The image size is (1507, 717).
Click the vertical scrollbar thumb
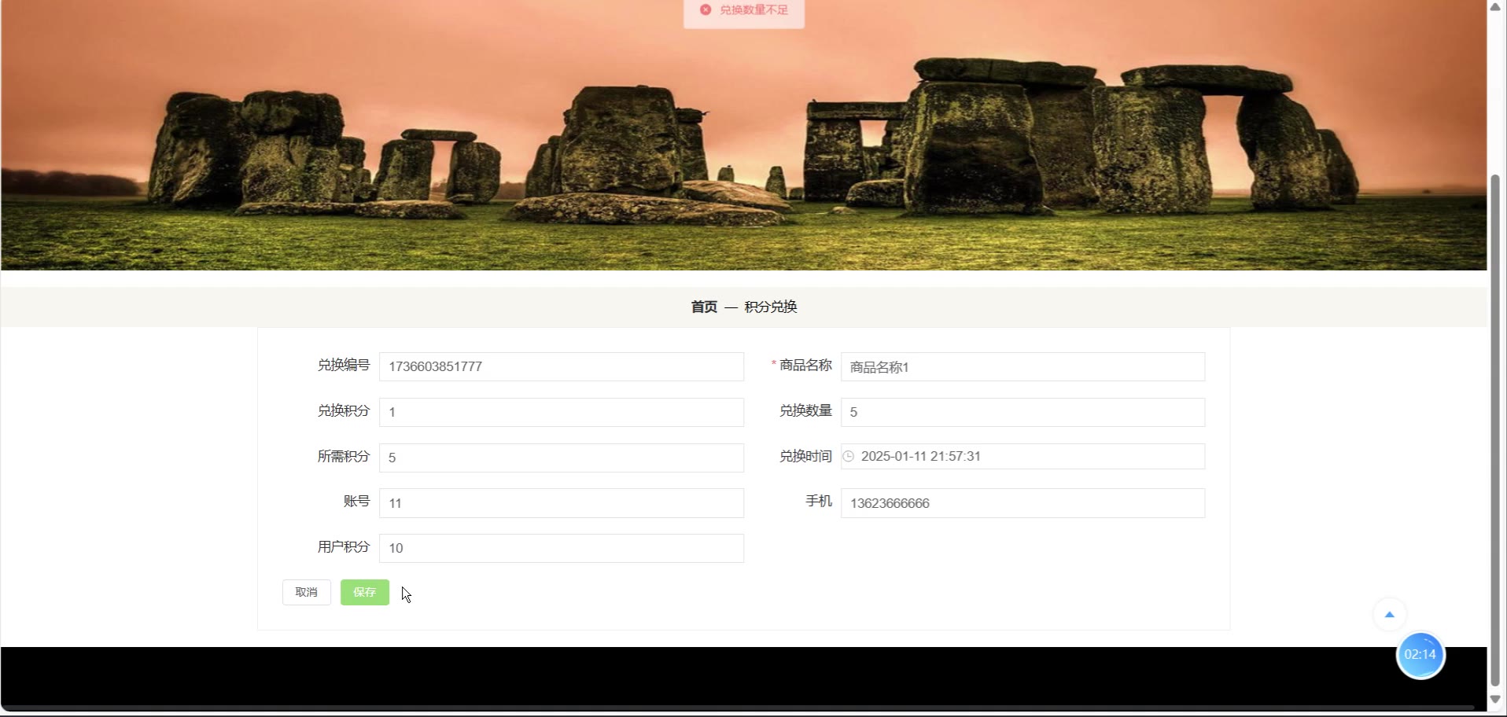point(1495,430)
